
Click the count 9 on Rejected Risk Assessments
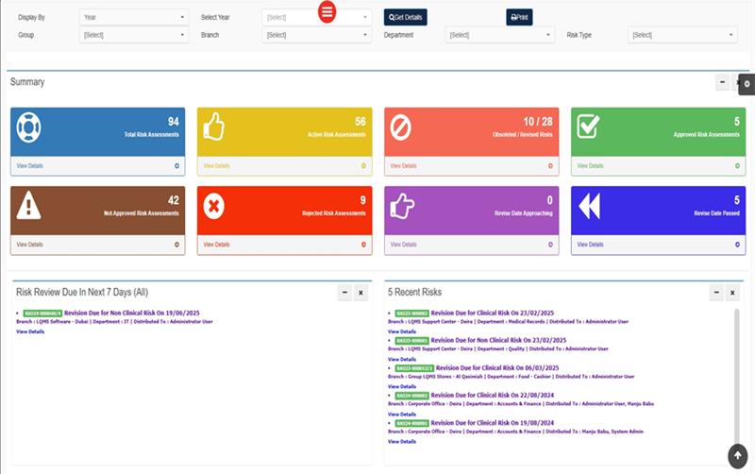(363, 200)
